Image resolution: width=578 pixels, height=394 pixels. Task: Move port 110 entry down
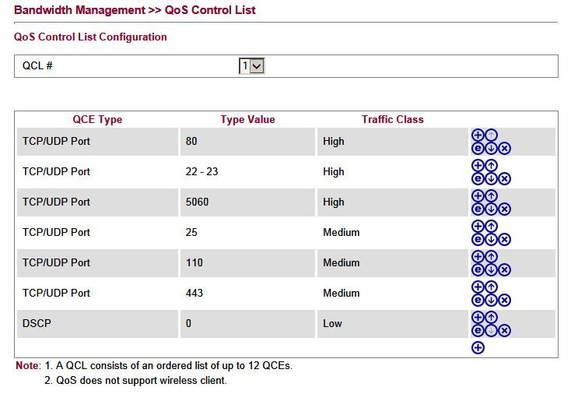tap(491, 269)
